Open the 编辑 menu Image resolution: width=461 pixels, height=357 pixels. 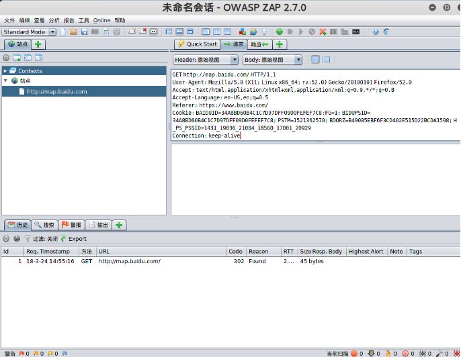pos(24,20)
